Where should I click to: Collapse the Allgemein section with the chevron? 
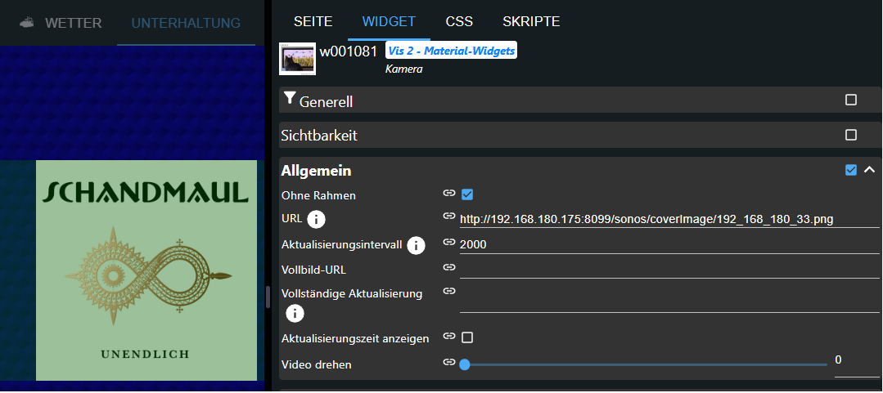click(x=869, y=170)
